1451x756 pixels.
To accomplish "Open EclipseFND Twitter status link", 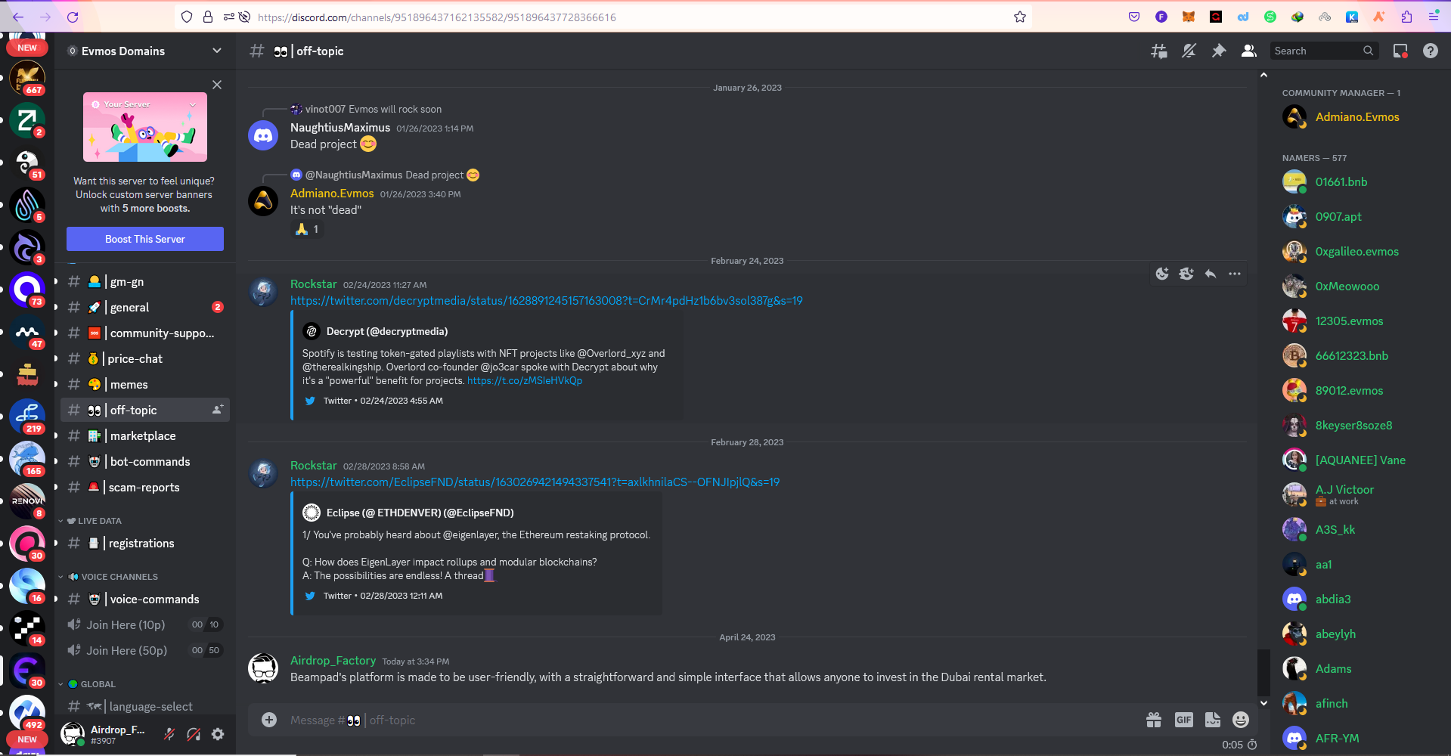I will 535,482.
